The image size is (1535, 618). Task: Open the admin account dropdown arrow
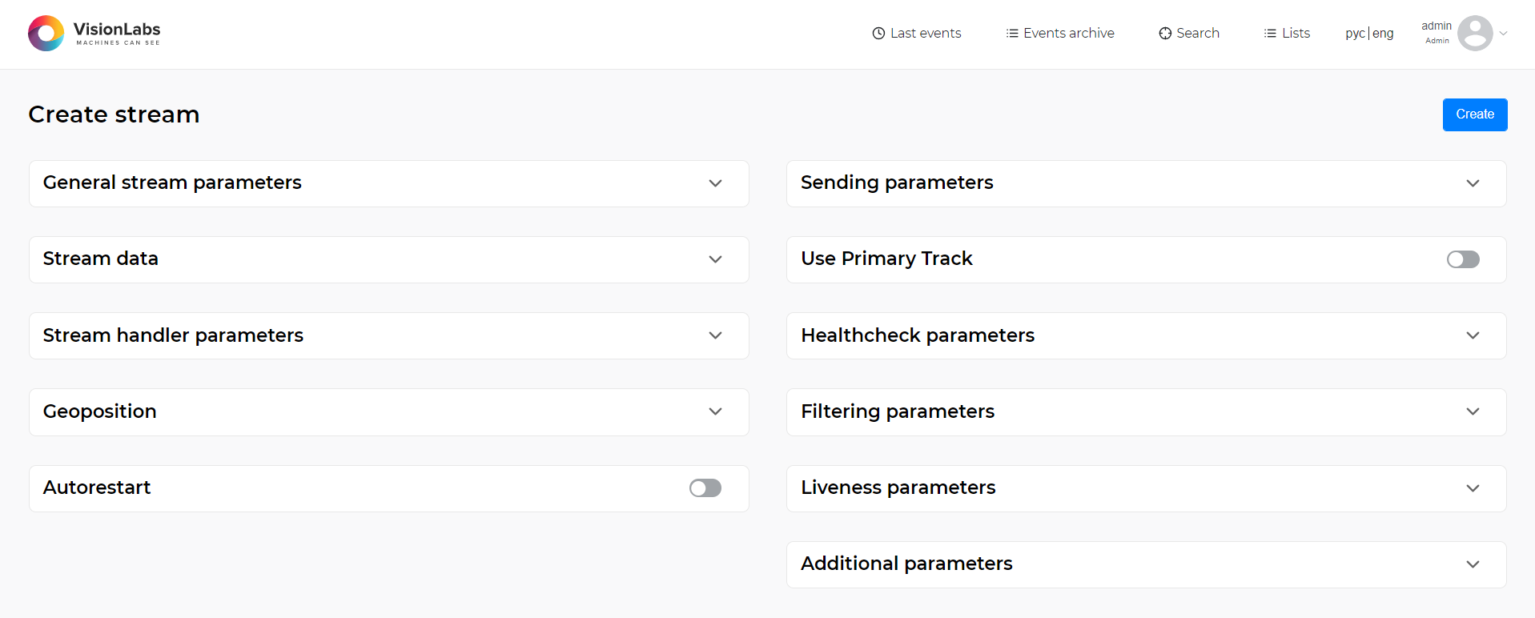(1504, 34)
